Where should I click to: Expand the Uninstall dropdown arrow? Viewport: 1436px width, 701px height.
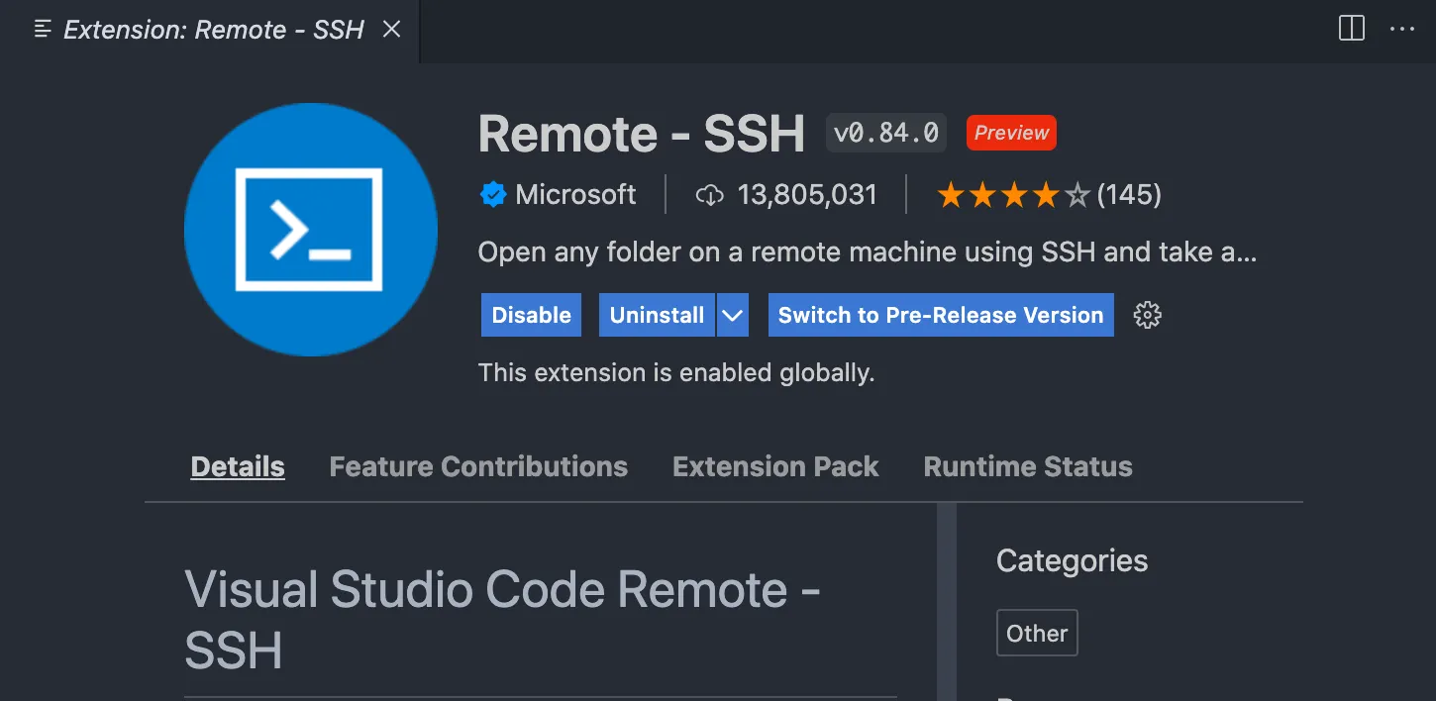732,315
